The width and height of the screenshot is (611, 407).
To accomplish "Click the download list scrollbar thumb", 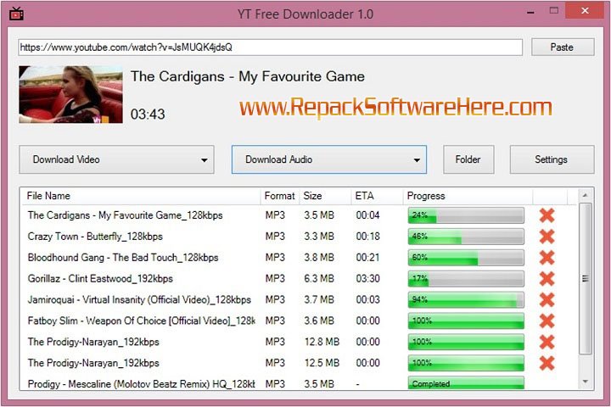I will coord(585,278).
